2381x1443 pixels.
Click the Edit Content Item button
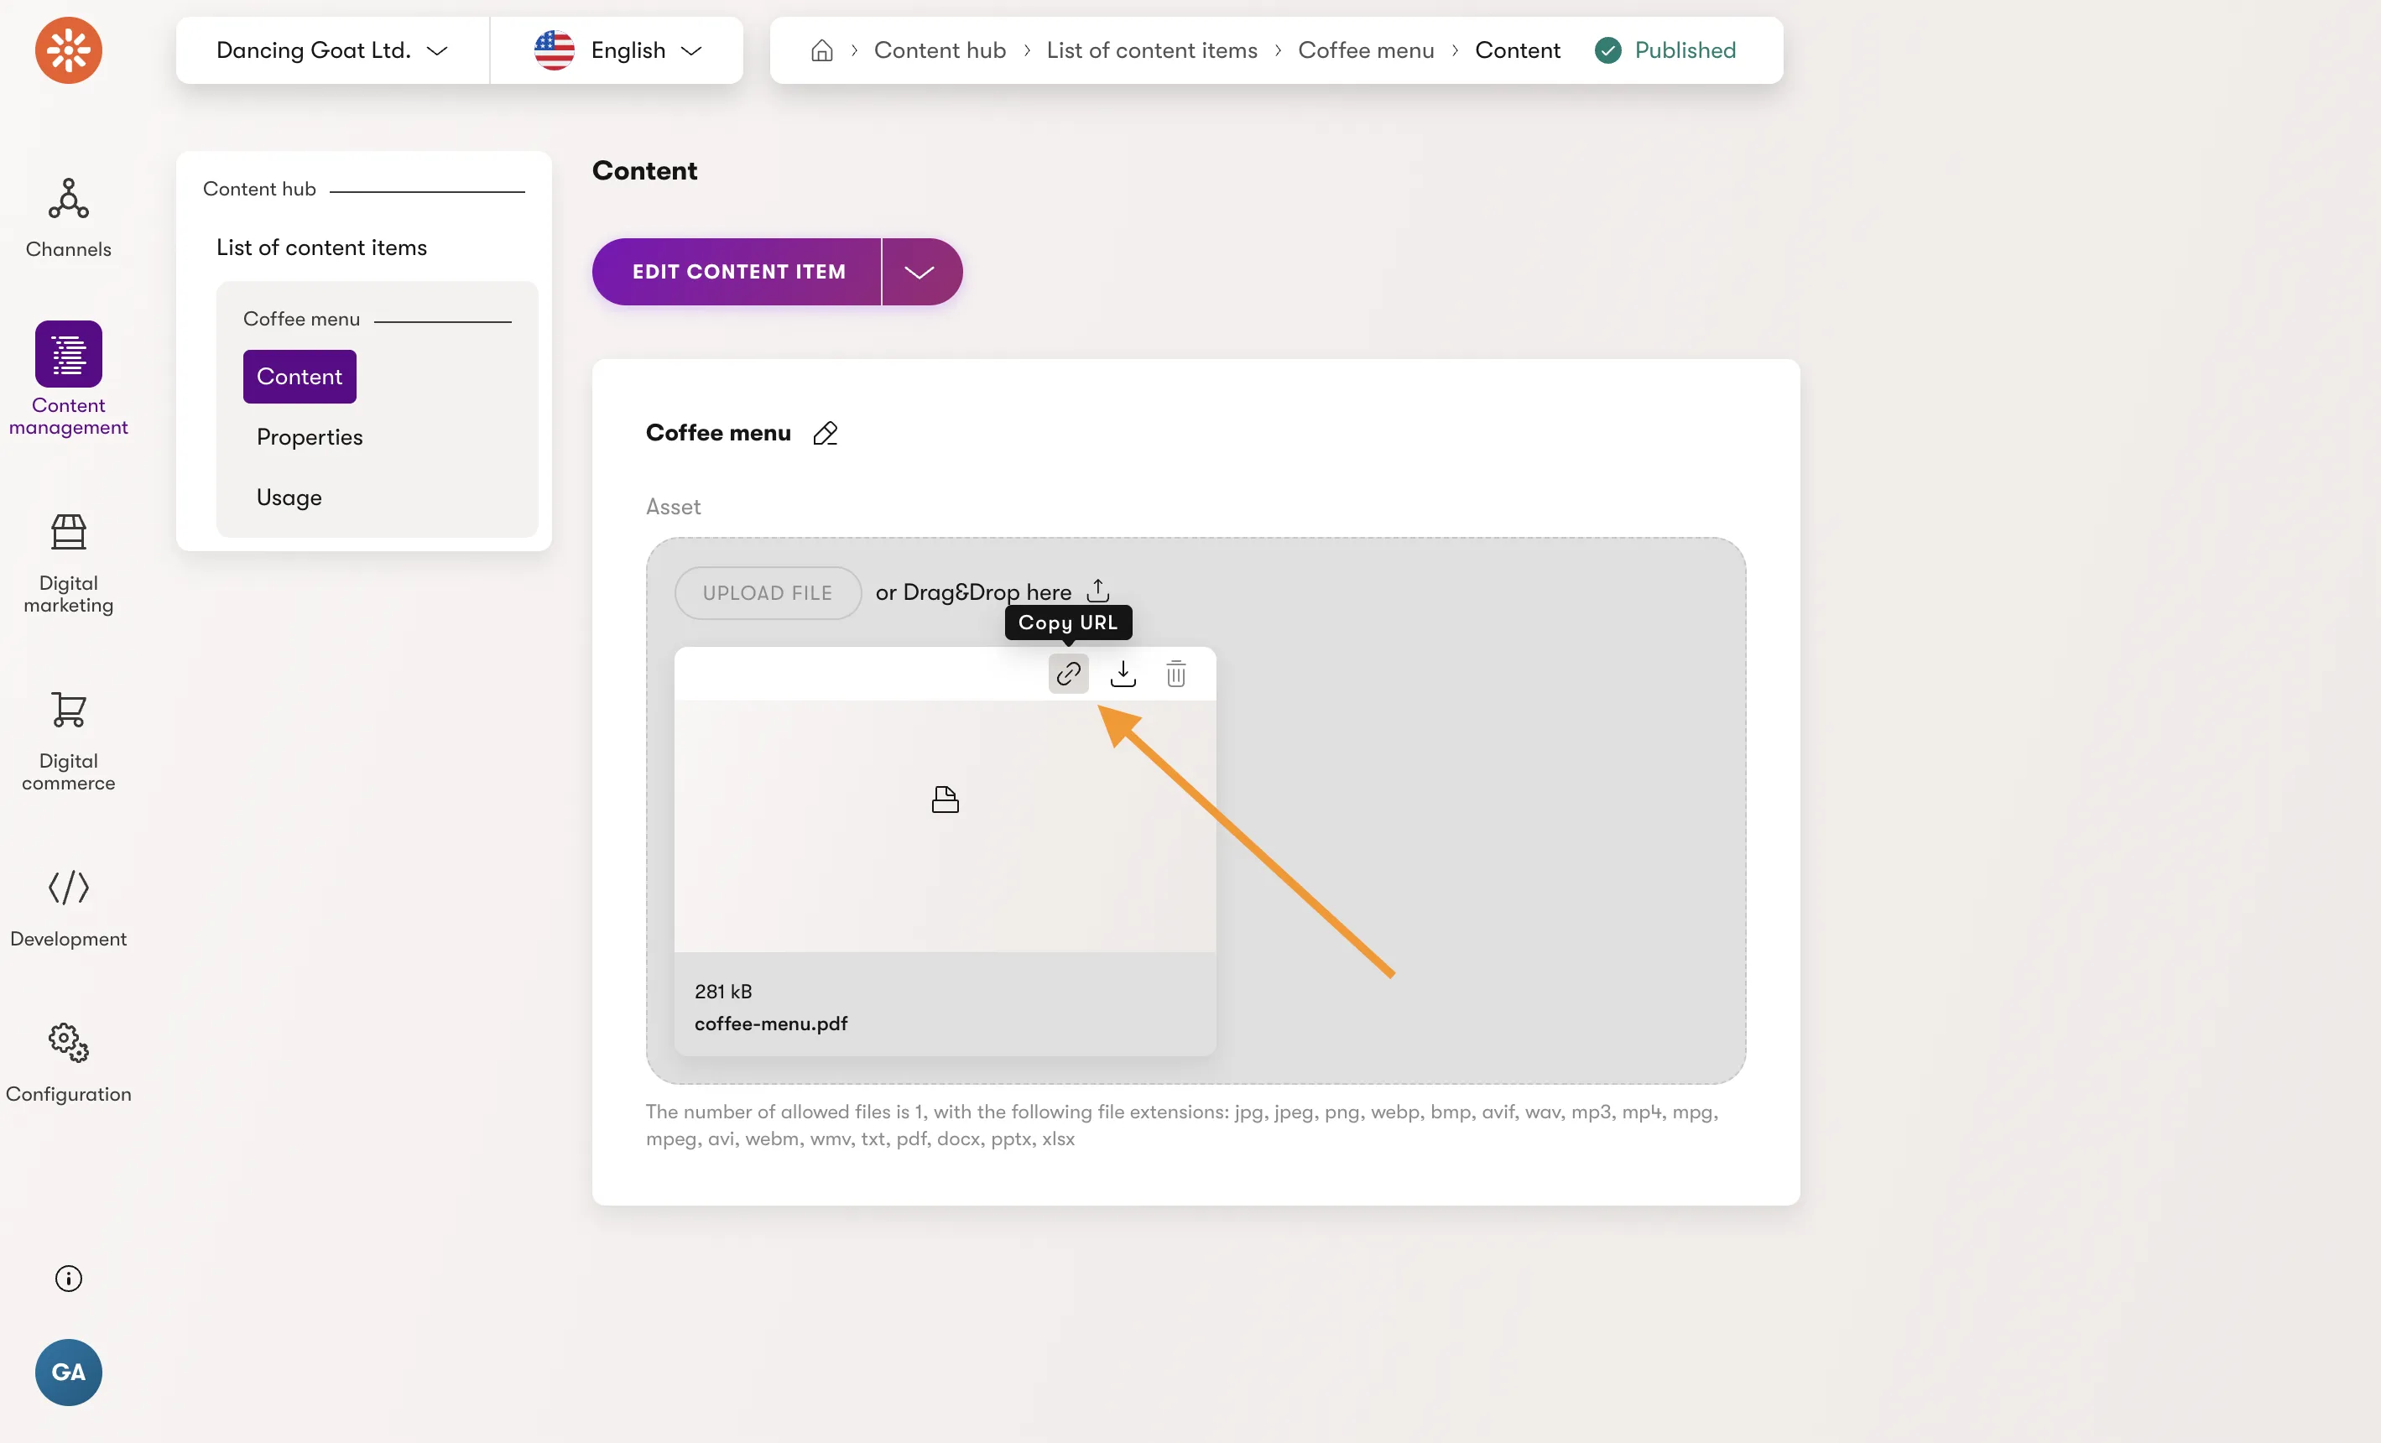pos(737,272)
